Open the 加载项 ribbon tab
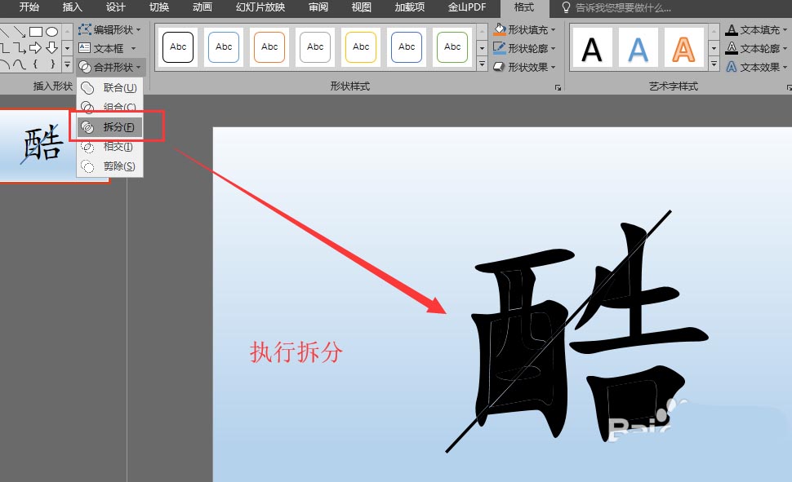This screenshot has height=482, width=792. click(410, 7)
